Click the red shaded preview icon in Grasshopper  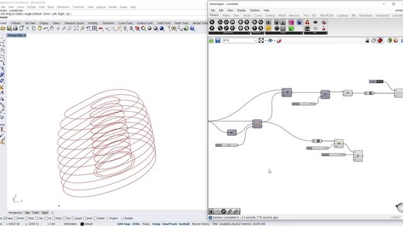(x=380, y=40)
